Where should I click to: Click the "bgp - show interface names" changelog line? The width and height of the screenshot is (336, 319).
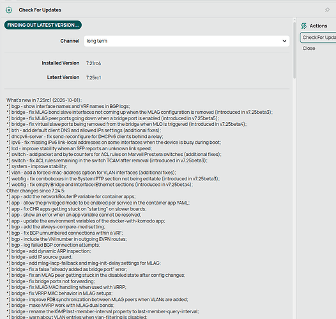[x=68, y=106]
